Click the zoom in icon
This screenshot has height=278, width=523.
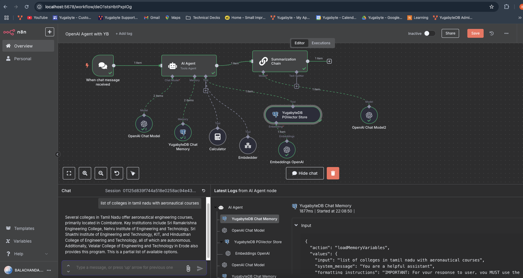pyautogui.click(x=85, y=173)
